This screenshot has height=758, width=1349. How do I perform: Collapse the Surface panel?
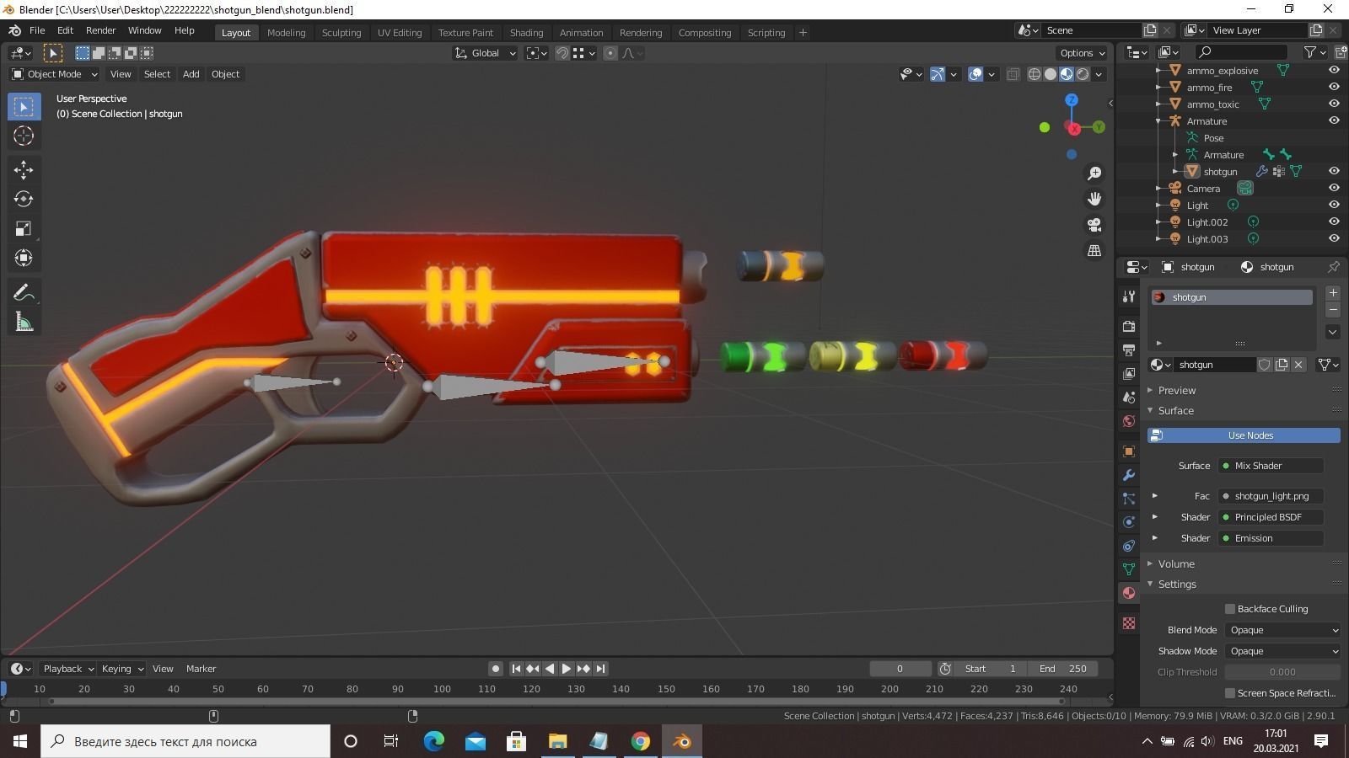pos(1175,411)
